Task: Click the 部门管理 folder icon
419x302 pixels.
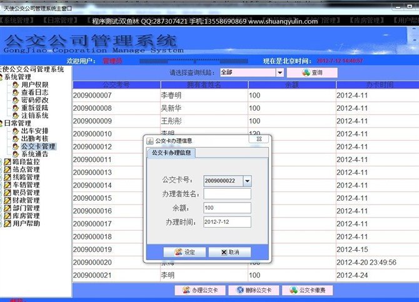Action: [x=8, y=208]
